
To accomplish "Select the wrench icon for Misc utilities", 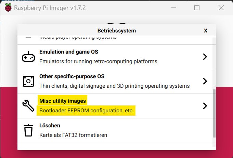I will point(28,106).
